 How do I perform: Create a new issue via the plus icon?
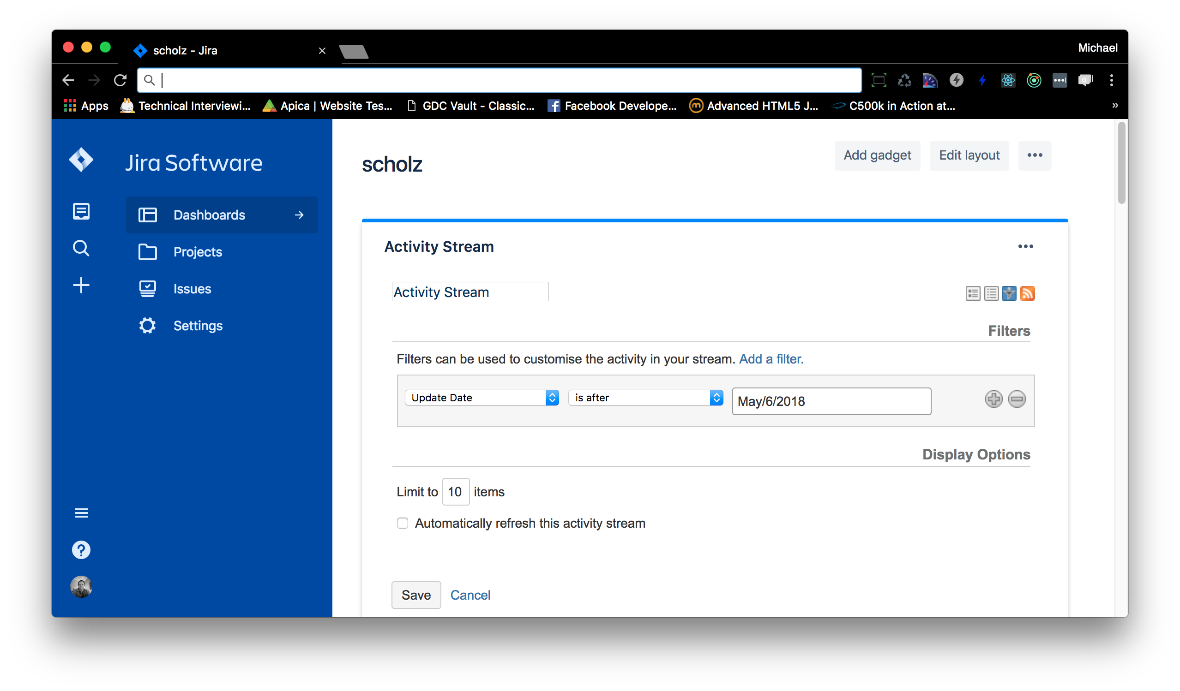(80, 285)
